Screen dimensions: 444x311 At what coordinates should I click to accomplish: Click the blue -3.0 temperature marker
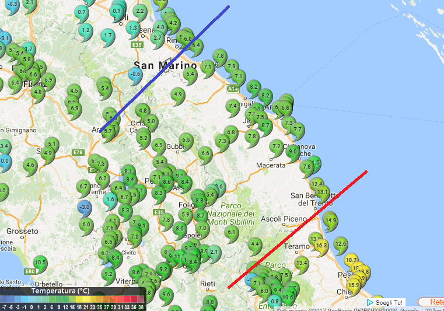(x=85, y=207)
